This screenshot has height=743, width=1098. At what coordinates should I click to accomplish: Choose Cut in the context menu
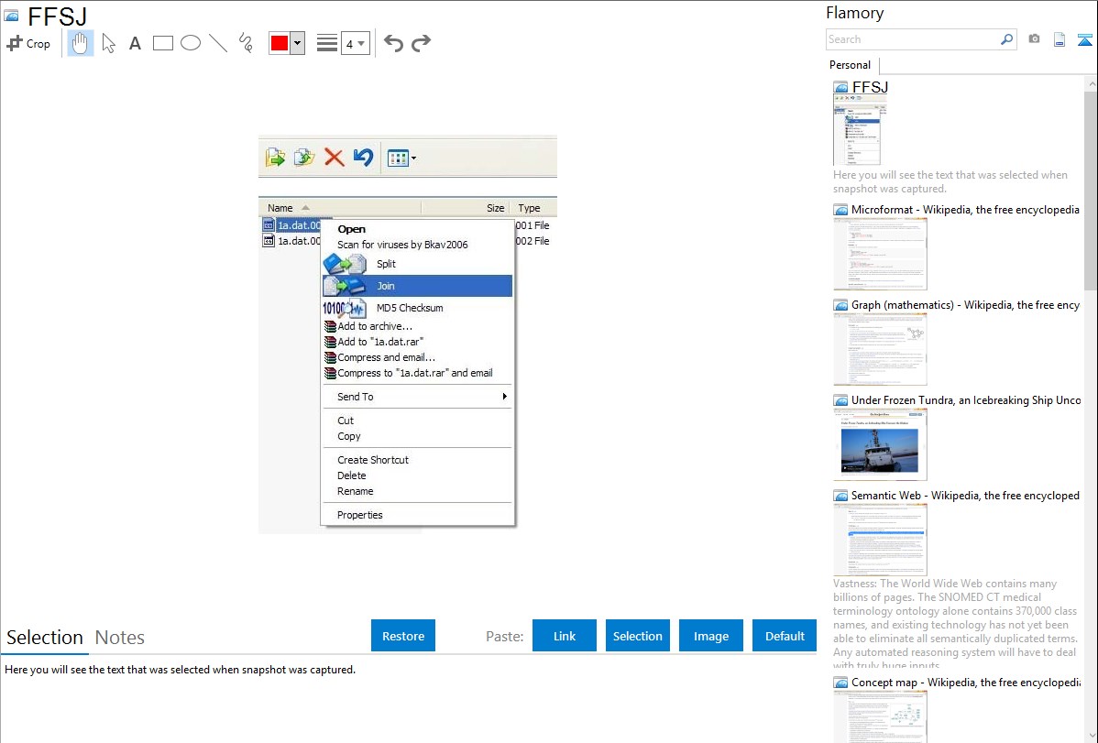click(417, 421)
